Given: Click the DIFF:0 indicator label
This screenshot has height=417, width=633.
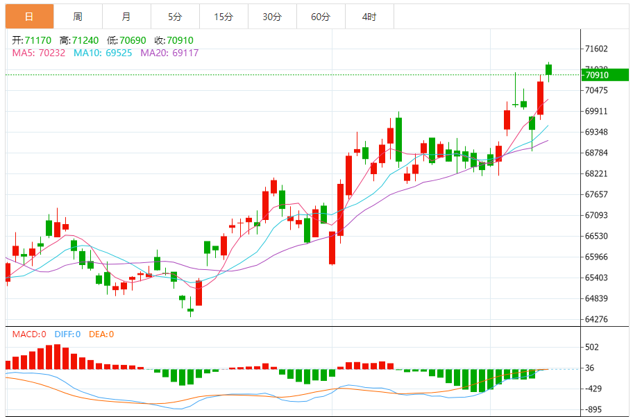Looking at the screenshot, I should (x=67, y=334).
